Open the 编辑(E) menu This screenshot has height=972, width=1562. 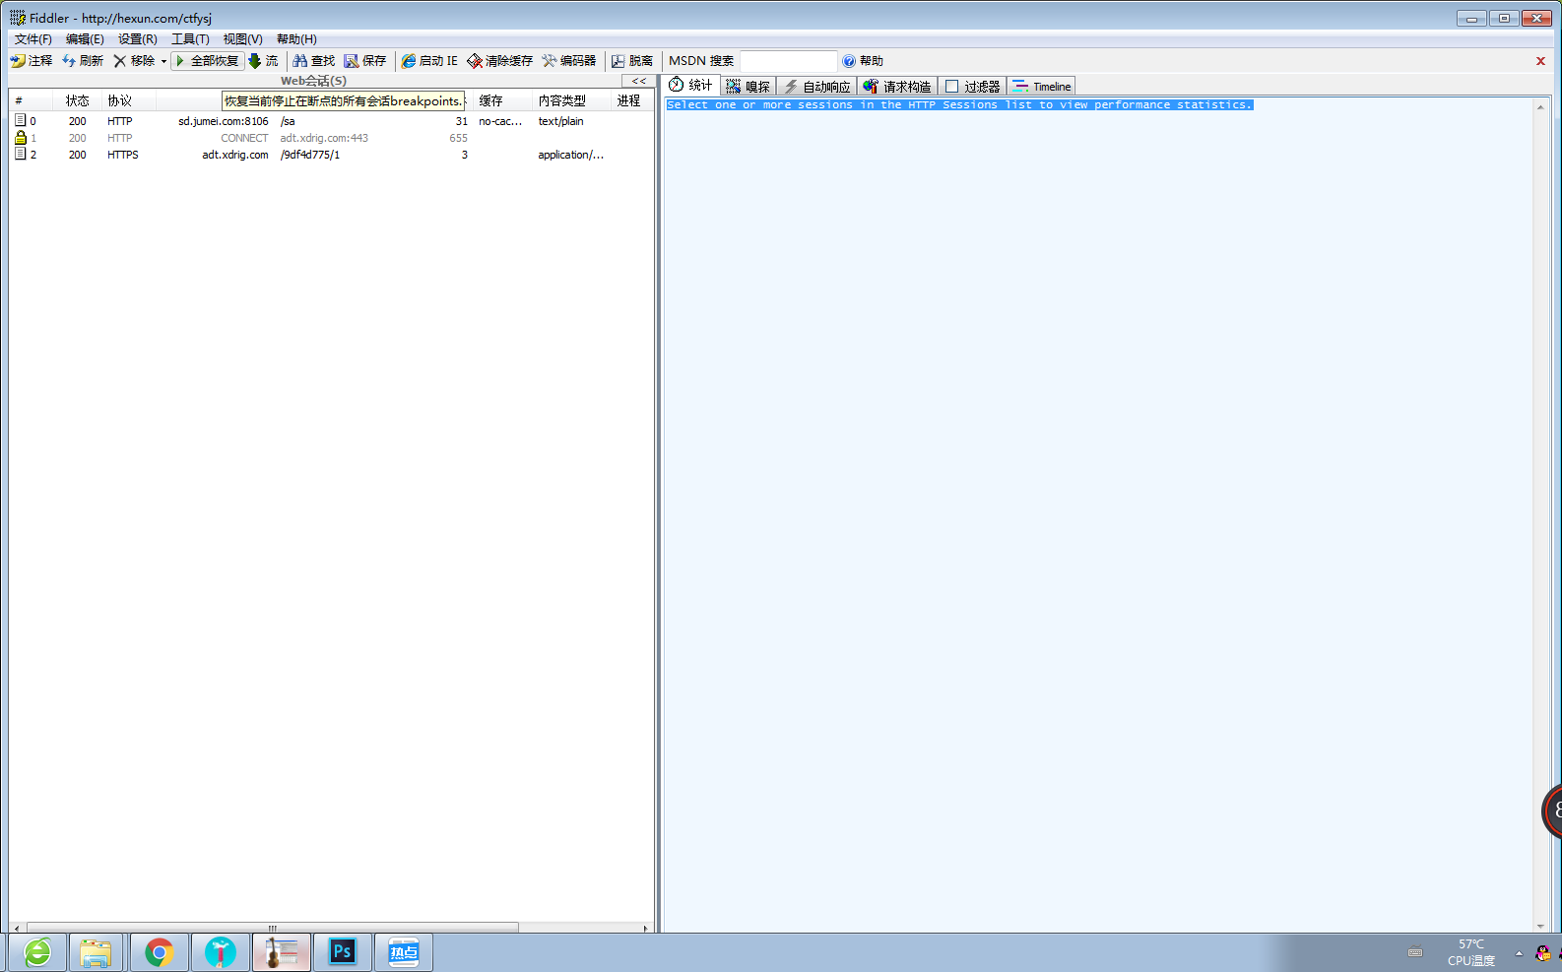[x=85, y=39]
